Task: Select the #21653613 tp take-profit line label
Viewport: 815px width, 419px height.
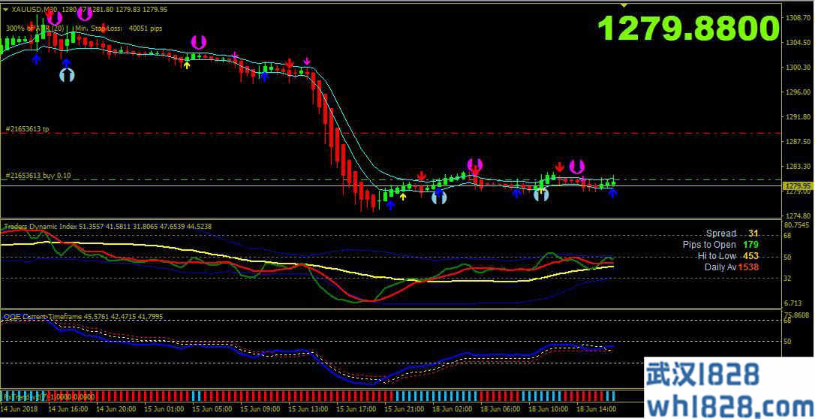Action: (x=27, y=129)
